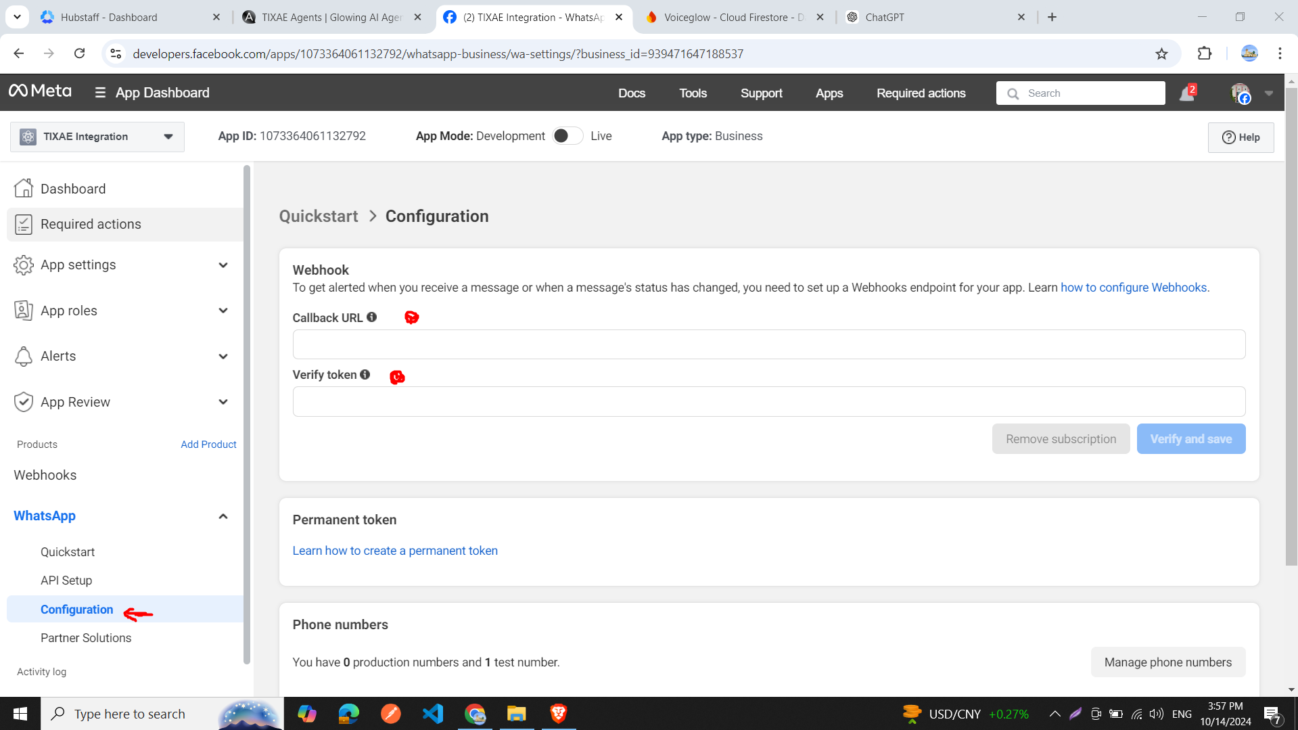Bookmark this page with the star icon
This screenshot has height=730, width=1298.
(x=1161, y=54)
